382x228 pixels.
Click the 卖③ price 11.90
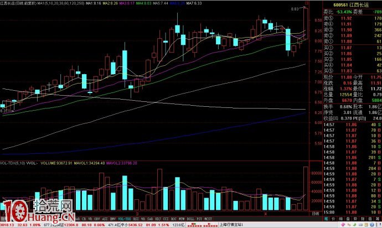346,30
